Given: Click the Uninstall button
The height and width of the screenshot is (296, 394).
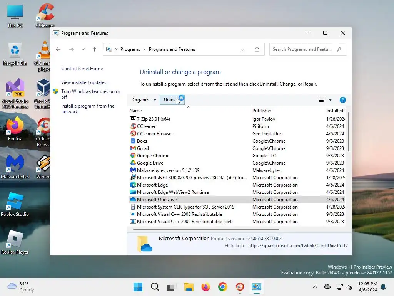Looking at the screenshot, I should pos(172,100).
